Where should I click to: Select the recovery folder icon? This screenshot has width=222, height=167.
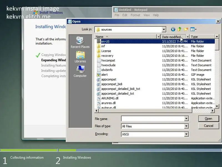point(99,56)
